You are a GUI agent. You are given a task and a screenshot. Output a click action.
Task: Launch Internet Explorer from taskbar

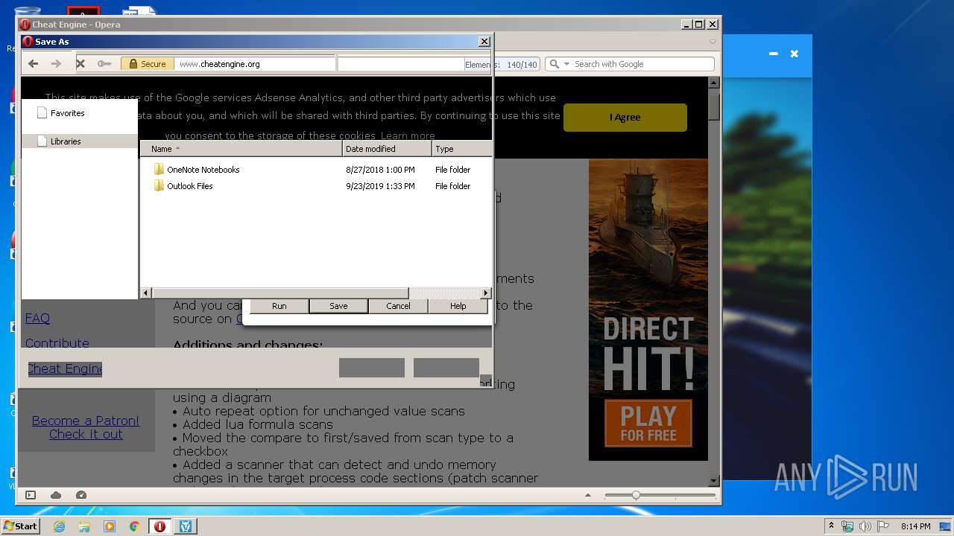tap(59, 526)
